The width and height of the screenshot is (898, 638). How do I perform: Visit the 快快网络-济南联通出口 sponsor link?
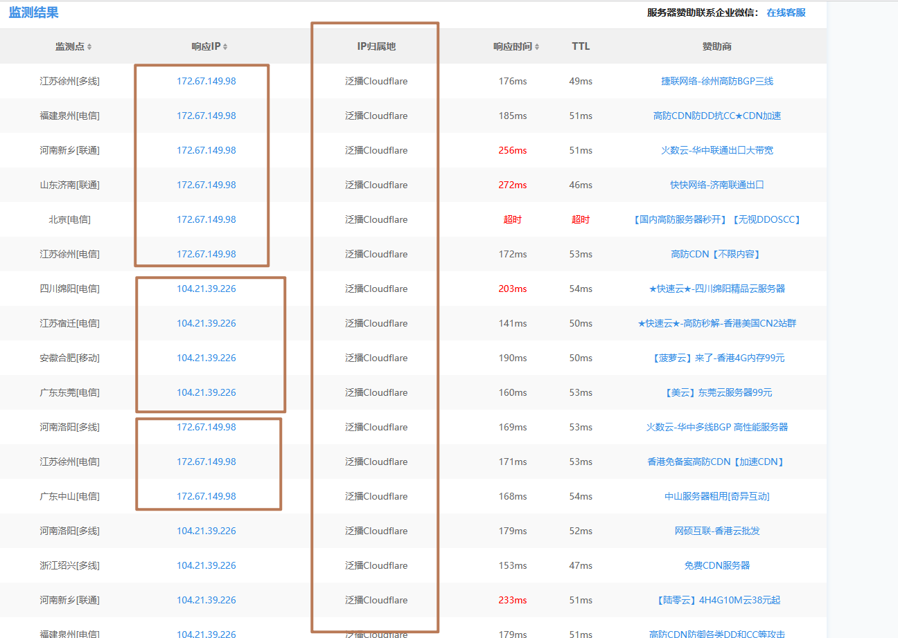click(716, 185)
